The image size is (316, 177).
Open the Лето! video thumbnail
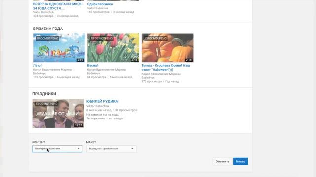[x=59, y=48]
